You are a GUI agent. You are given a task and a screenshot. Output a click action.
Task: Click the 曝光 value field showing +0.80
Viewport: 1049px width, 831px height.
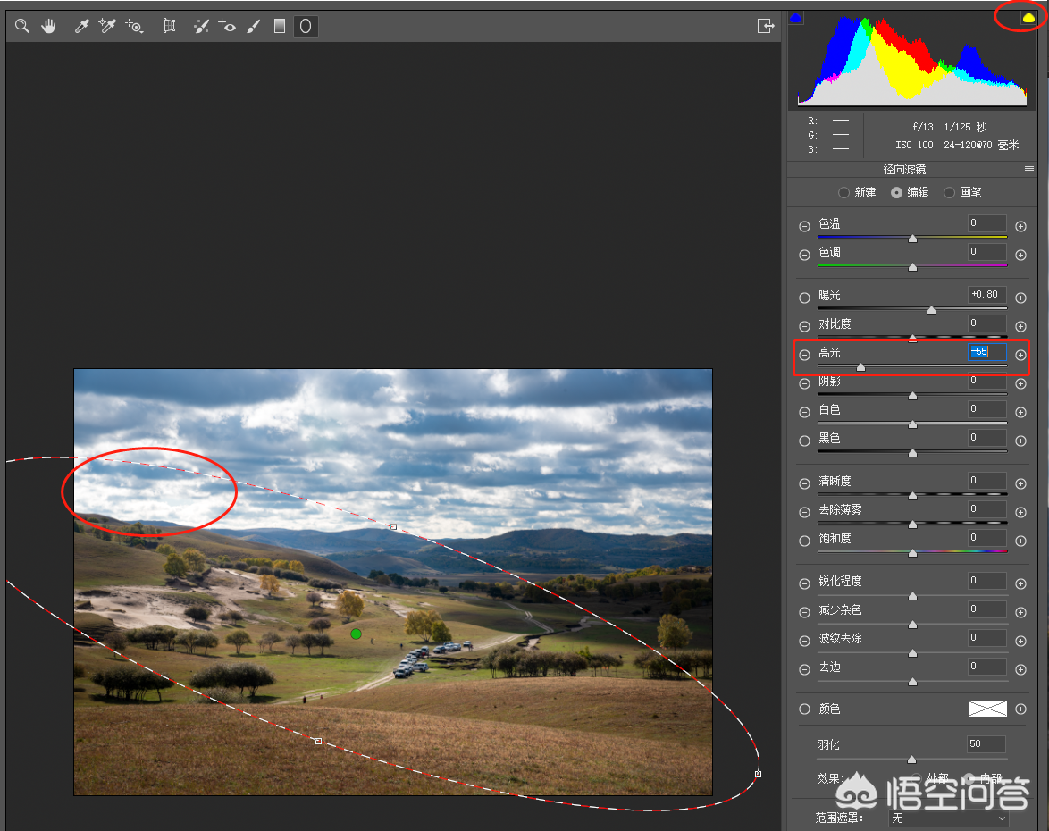[987, 294]
